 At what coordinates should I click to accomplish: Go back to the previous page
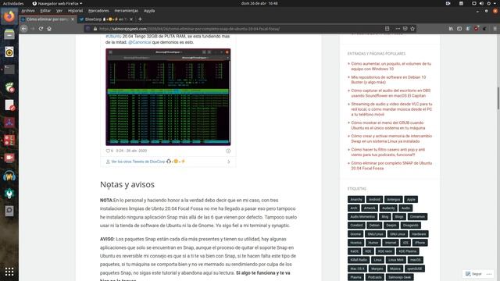24,29
